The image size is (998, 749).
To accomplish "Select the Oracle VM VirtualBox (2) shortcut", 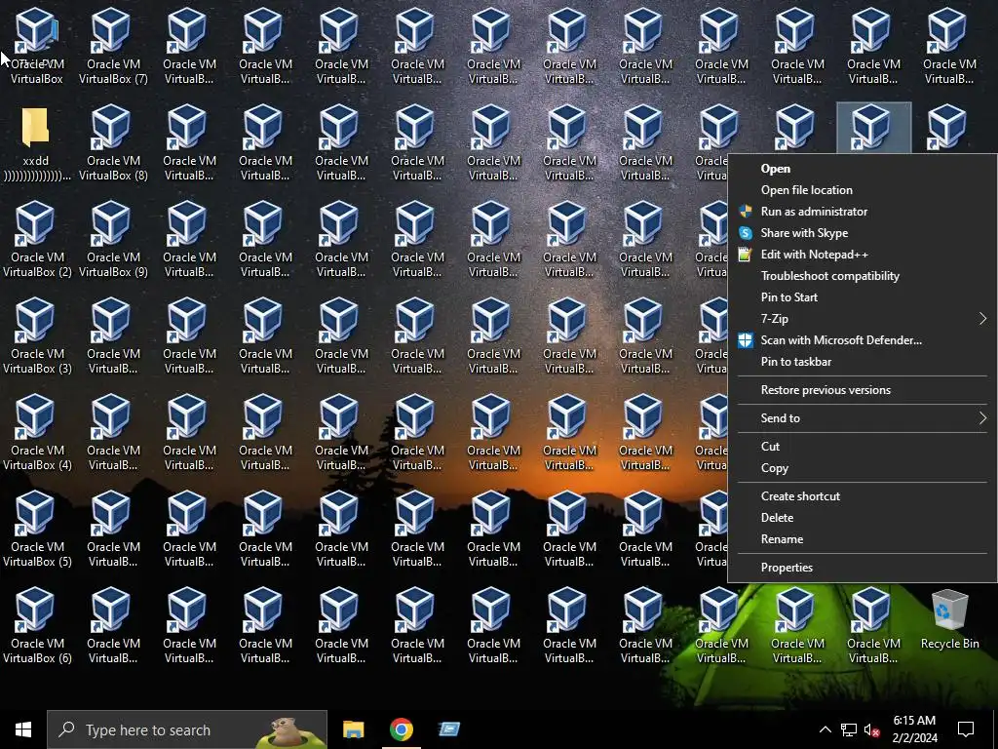I will point(37,239).
